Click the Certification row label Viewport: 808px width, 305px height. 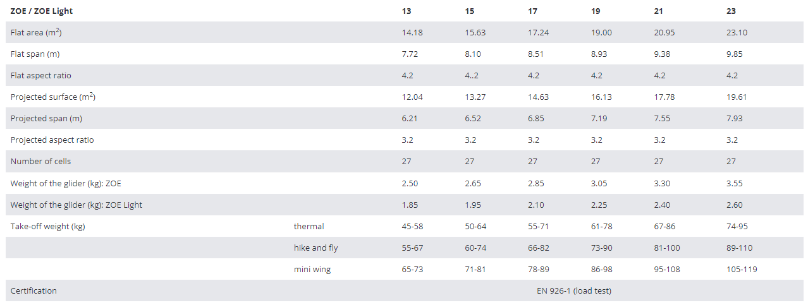pyautogui.click(x=34, y=290)
